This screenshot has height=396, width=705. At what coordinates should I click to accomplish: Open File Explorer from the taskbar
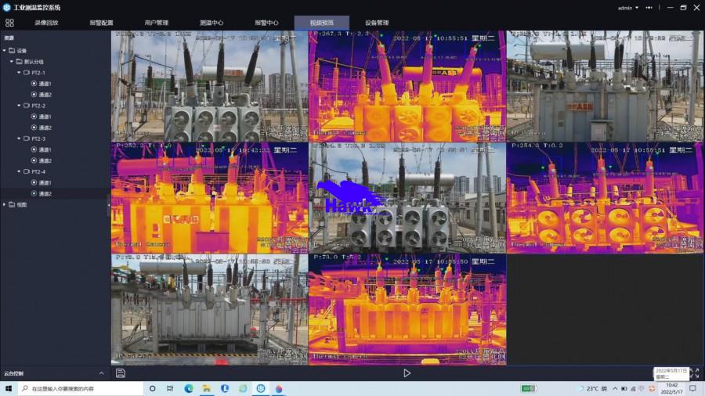pos(207,388)
